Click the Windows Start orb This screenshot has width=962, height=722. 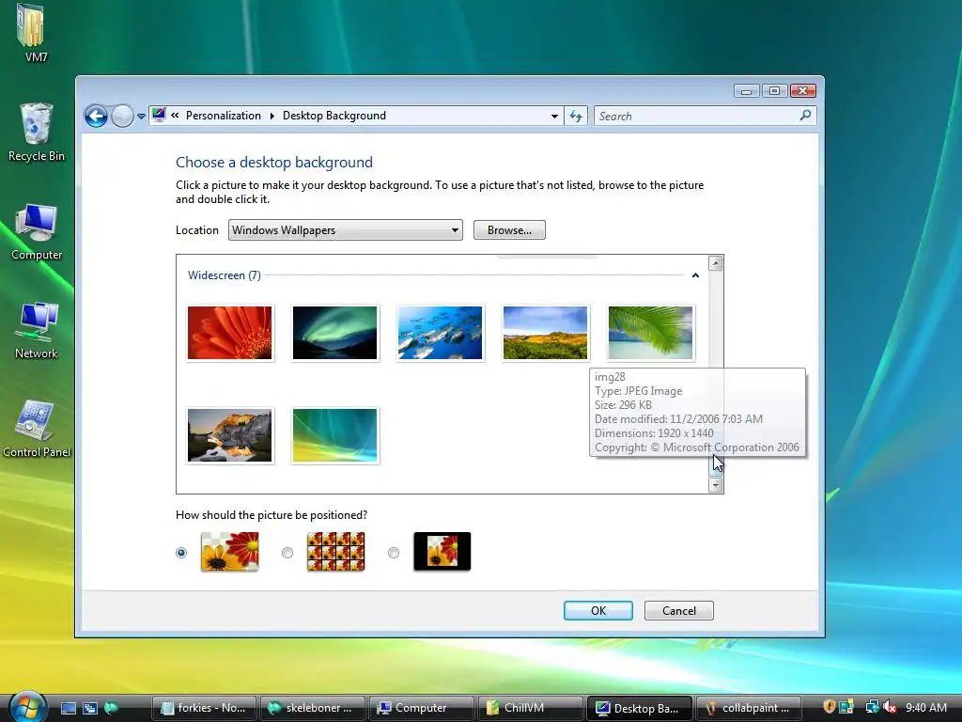coord(27,707)
